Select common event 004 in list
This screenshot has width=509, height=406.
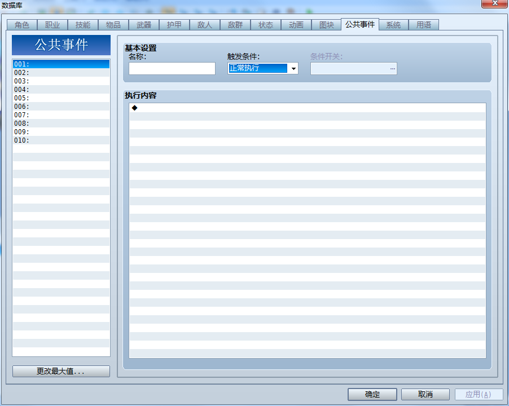coord(61,89)
